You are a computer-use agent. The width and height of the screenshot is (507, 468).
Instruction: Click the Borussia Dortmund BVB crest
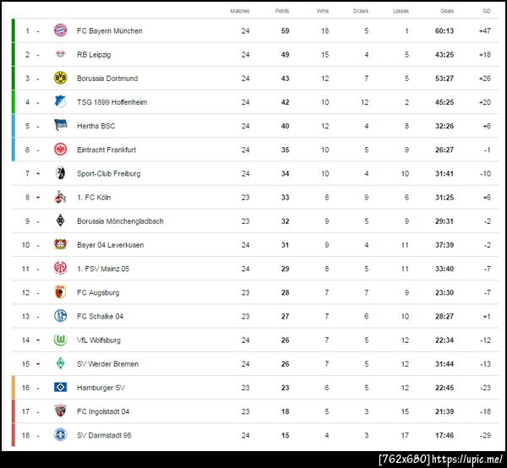(x=60, y=79)
